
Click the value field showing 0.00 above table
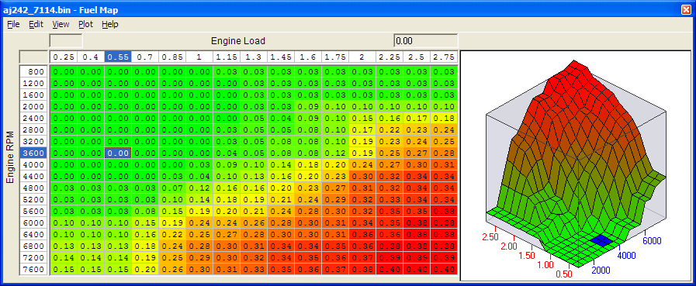click(x=425, y=41)
